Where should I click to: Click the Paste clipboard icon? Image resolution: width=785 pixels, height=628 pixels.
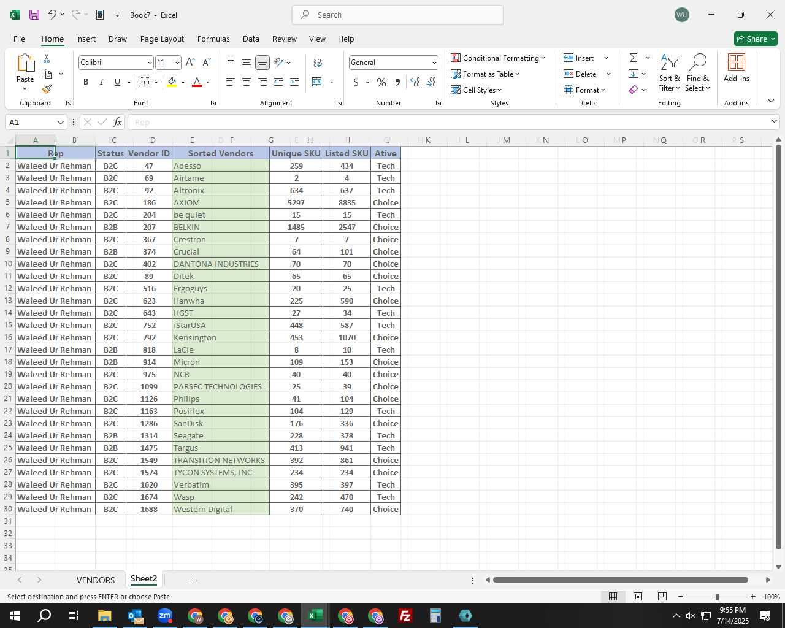click(x=25, y=63)
